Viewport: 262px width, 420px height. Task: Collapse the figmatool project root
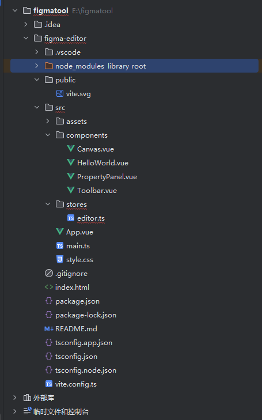tap(15, 10)
